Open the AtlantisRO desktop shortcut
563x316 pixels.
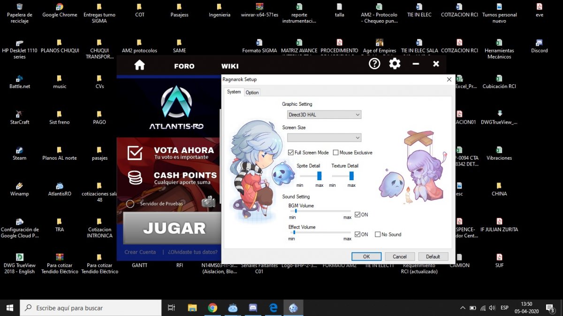point(60,186)
